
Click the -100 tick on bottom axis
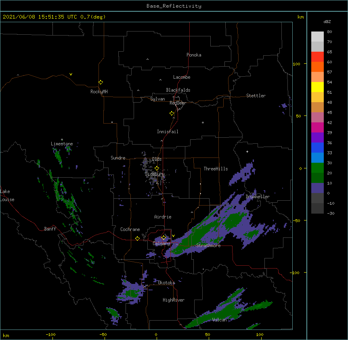tap(50, 334)
